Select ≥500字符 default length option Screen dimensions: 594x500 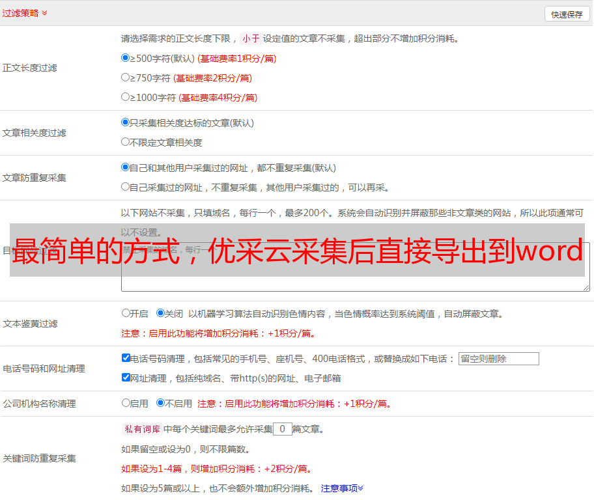click(126, 58)
